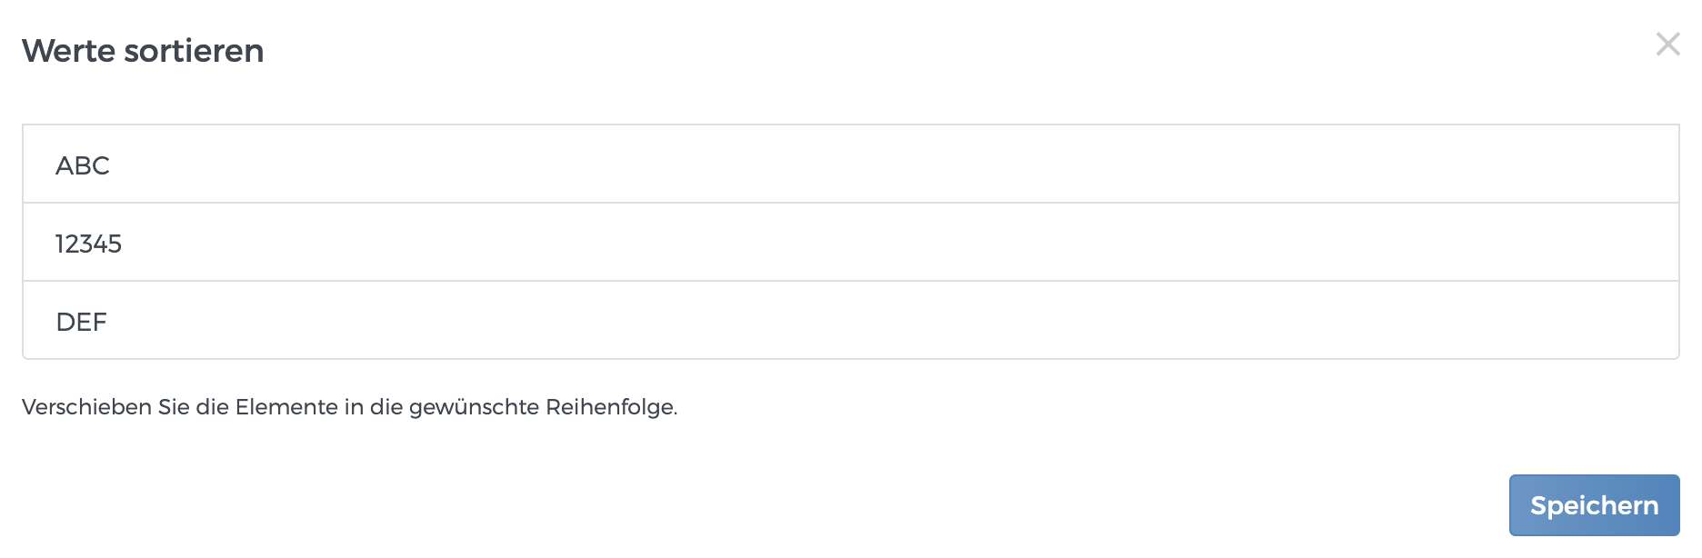Select the ABC list item
The image size is (1702, 558).
pyautogui.click(x=850, y=164)
